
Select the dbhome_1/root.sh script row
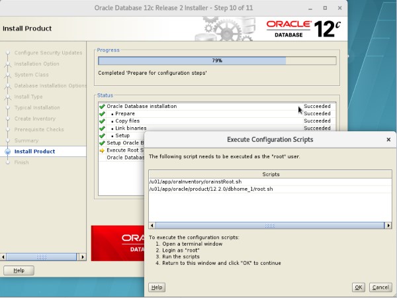[x=270, y=189]
